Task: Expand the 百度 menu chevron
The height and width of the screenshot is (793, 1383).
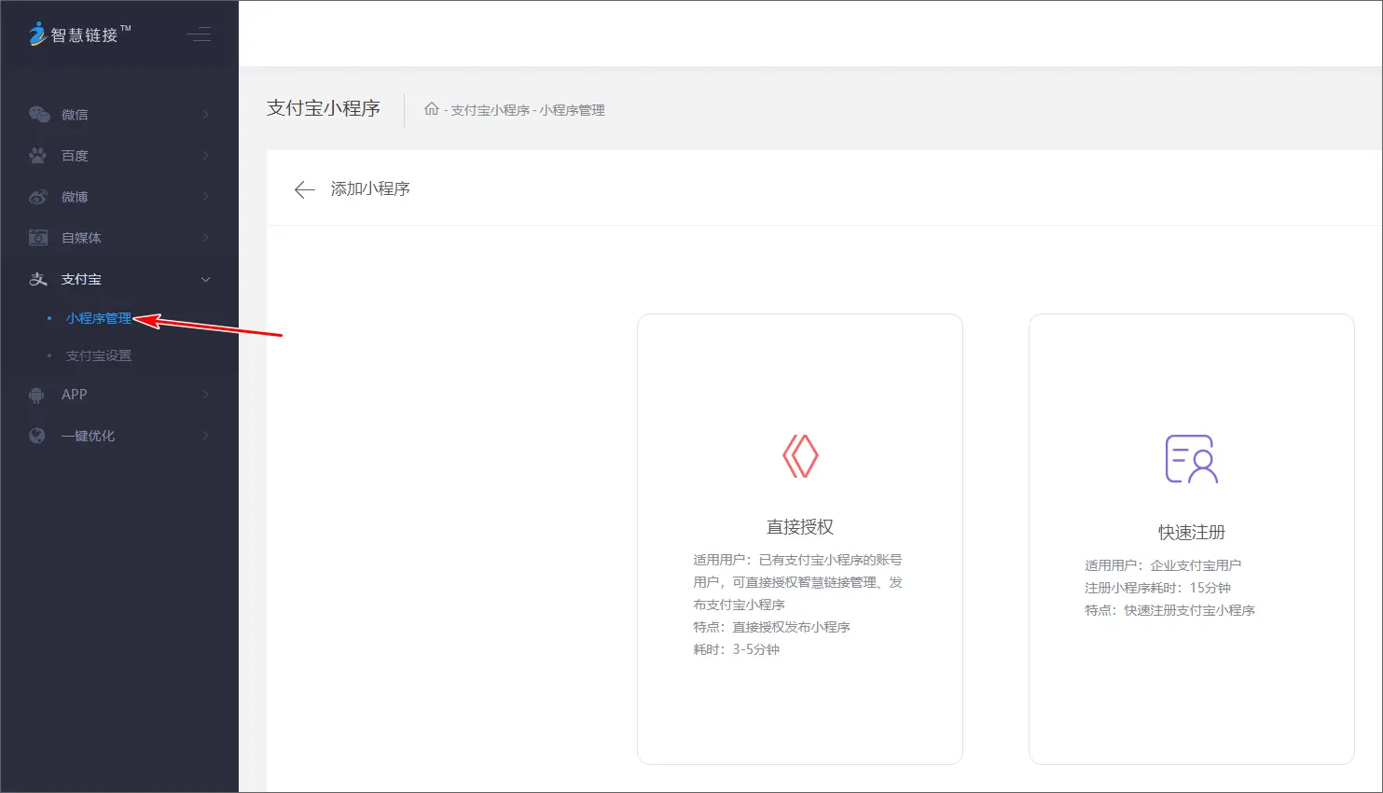Action: coord(206,156)
